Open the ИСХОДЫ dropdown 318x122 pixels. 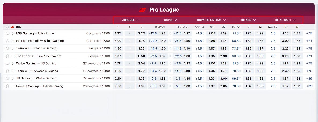130,20
